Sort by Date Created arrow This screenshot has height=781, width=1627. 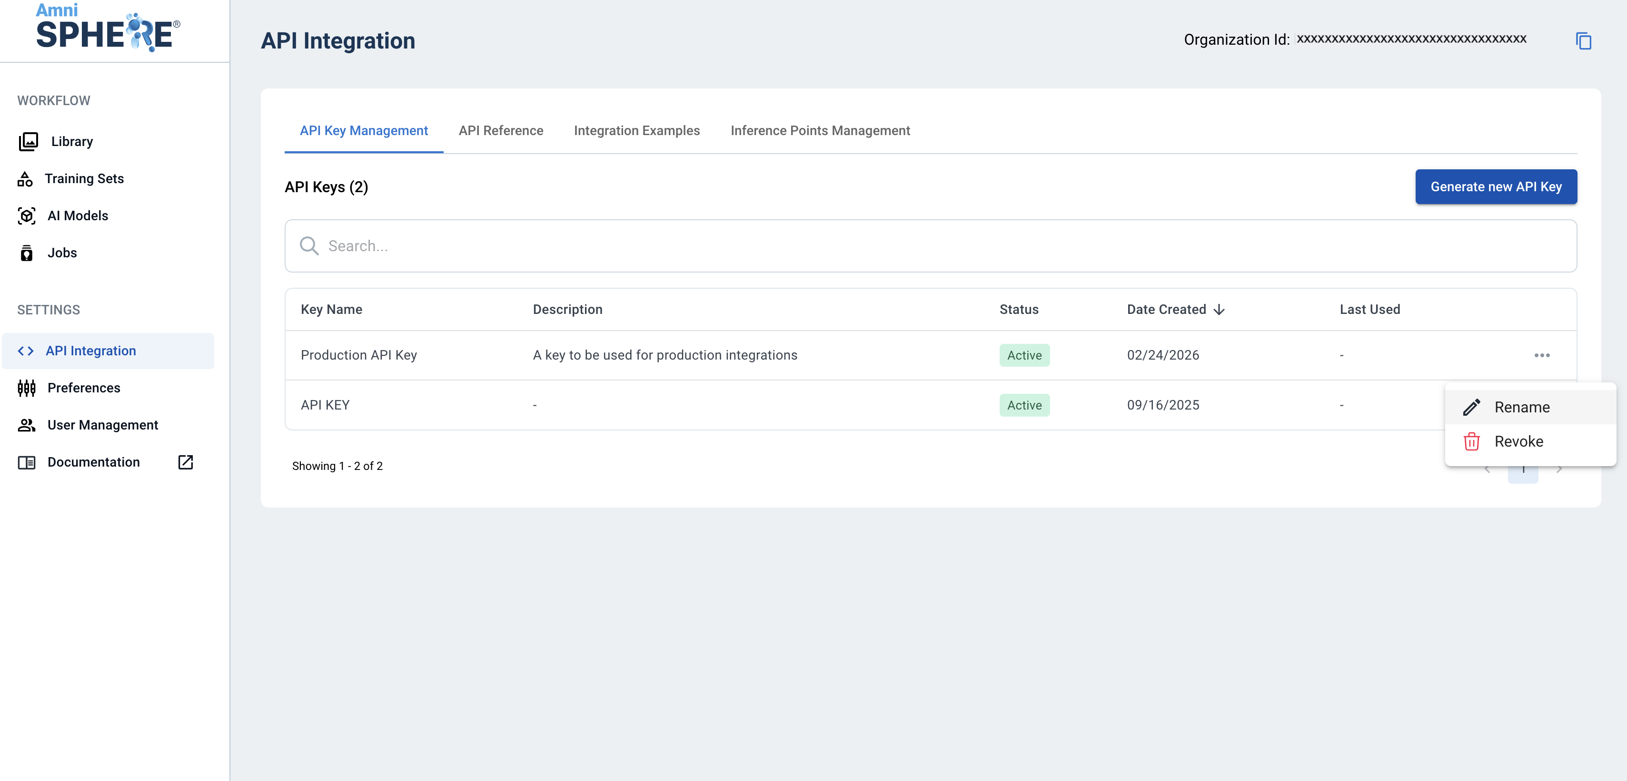coord(1219,310)
